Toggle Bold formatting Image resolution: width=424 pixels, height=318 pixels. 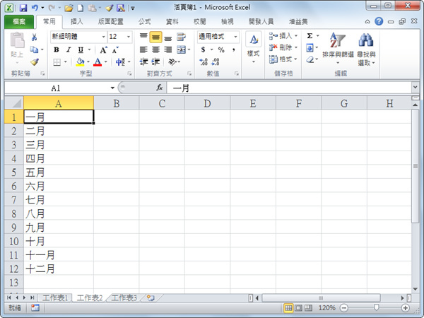[x=57, y=49]
